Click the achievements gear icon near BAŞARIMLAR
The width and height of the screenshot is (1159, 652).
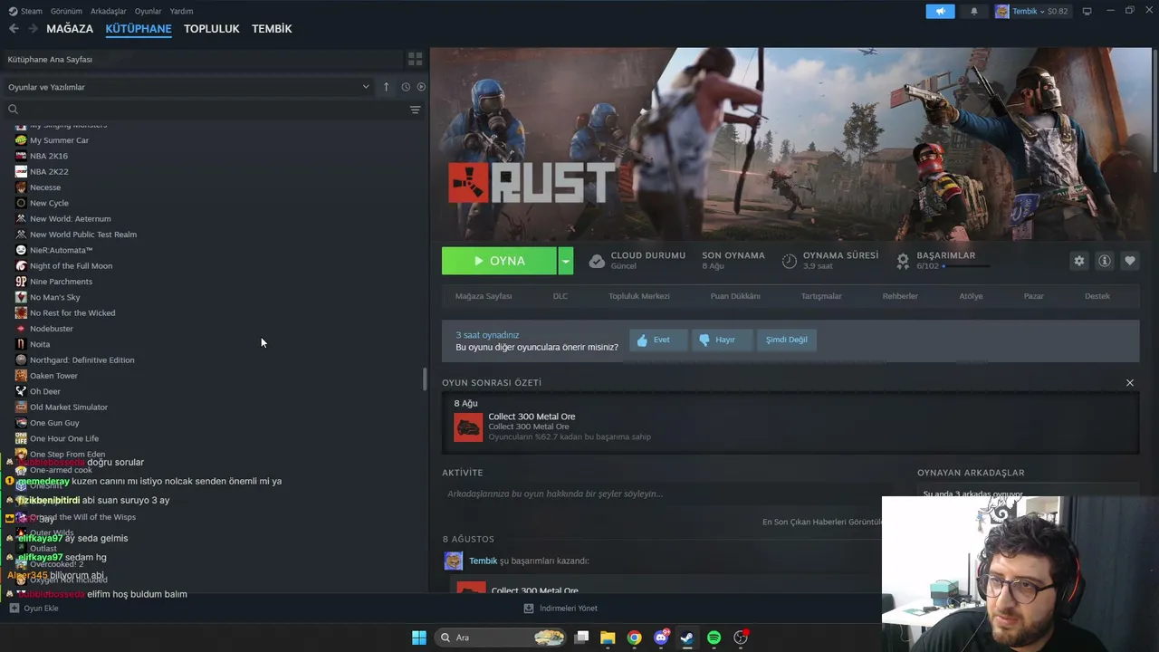tap(903, 261)
